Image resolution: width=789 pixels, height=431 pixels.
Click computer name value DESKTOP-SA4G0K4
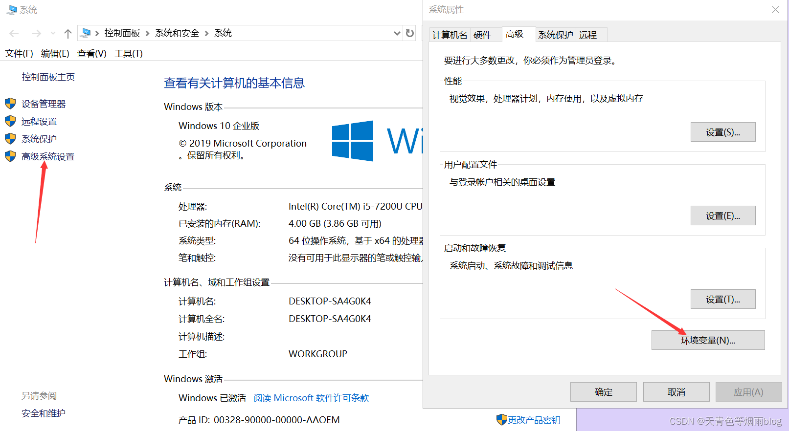pos(330,301)
